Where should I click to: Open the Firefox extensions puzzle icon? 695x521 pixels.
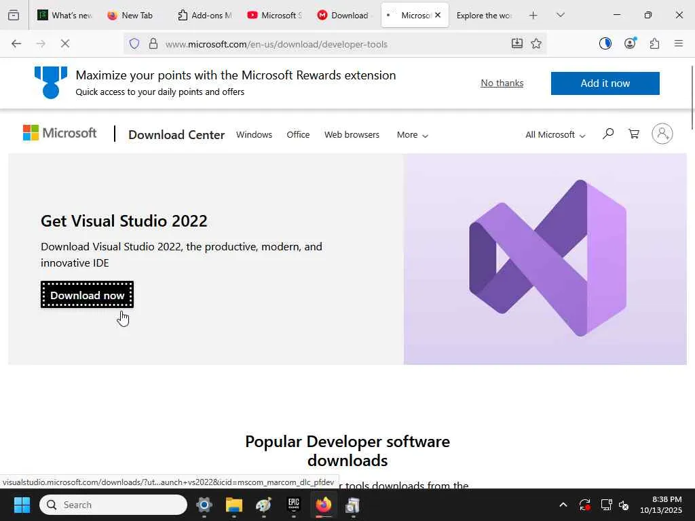click(654, 44)
